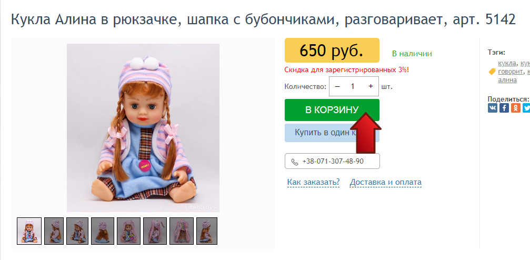Share the product on Facebook
This screenshot has width=530, height=260.
pyautogui.click(x=504, y=108)
